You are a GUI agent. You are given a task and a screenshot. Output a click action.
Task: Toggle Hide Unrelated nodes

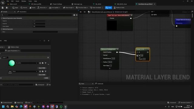[x=96, y=8]
